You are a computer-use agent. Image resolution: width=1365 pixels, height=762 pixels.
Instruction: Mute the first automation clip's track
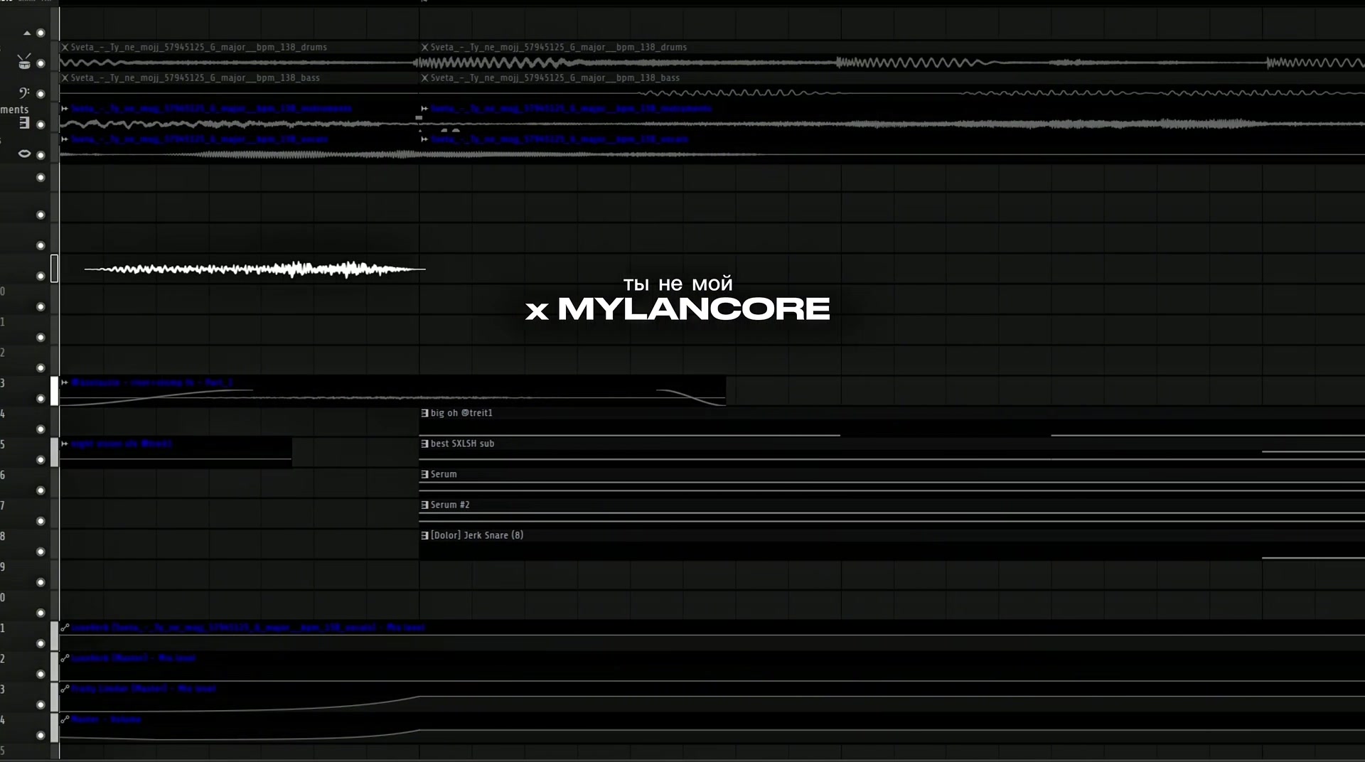pos(41,643)
